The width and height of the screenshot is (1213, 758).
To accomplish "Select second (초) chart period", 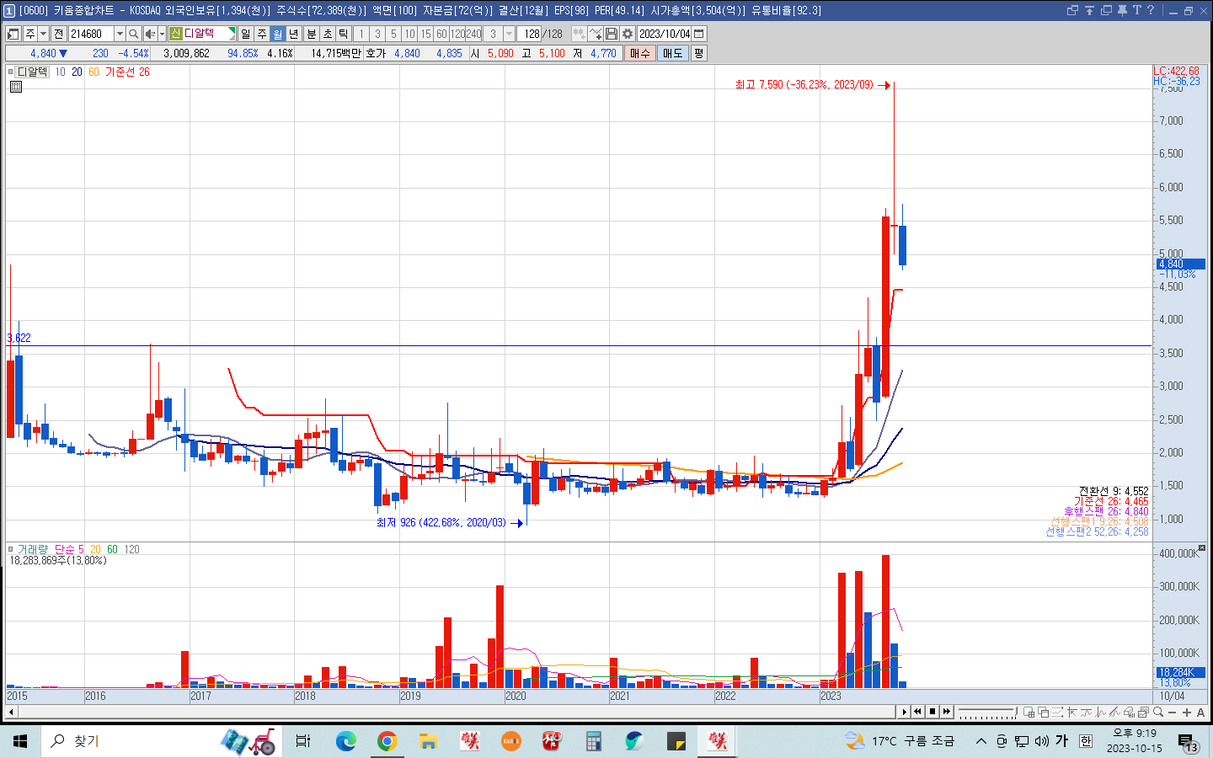I will tap(328, 34).
